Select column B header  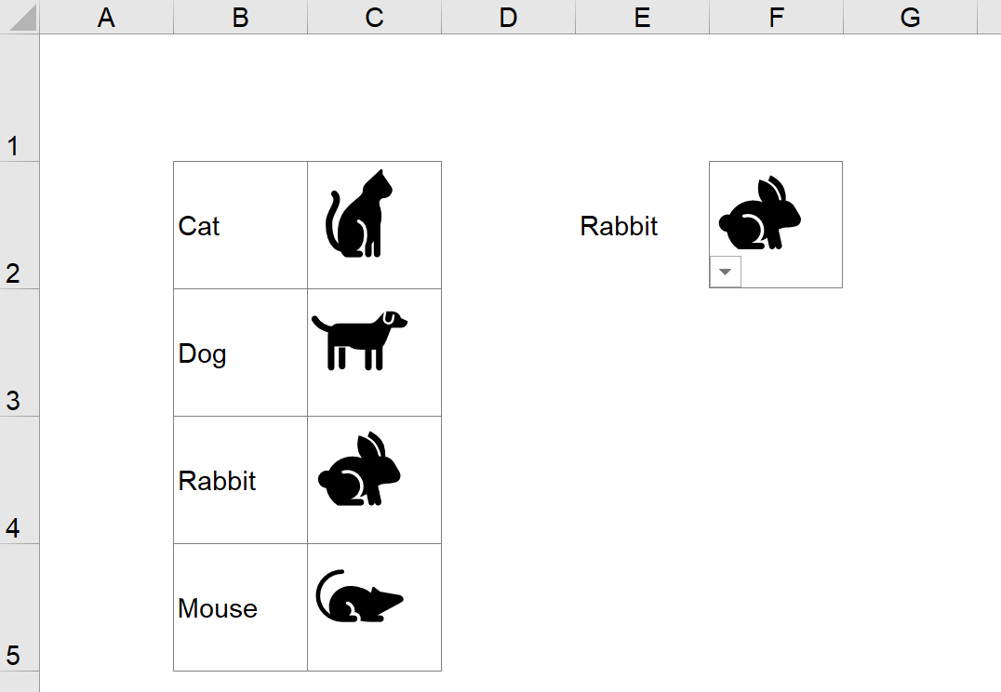pos(240,17)
